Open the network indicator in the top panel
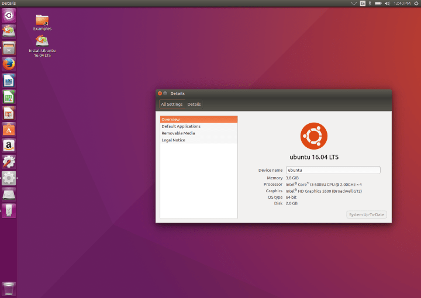This screenshot has height=298, width=421. coord(354,4)
